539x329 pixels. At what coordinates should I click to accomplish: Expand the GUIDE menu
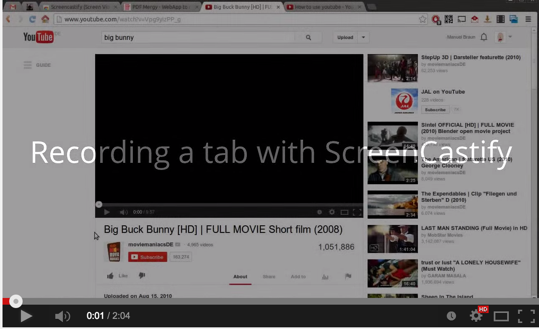[37, 65]
